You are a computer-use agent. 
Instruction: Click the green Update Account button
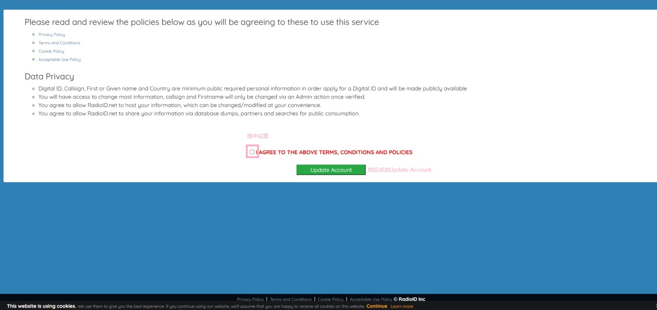coord(331,170)
